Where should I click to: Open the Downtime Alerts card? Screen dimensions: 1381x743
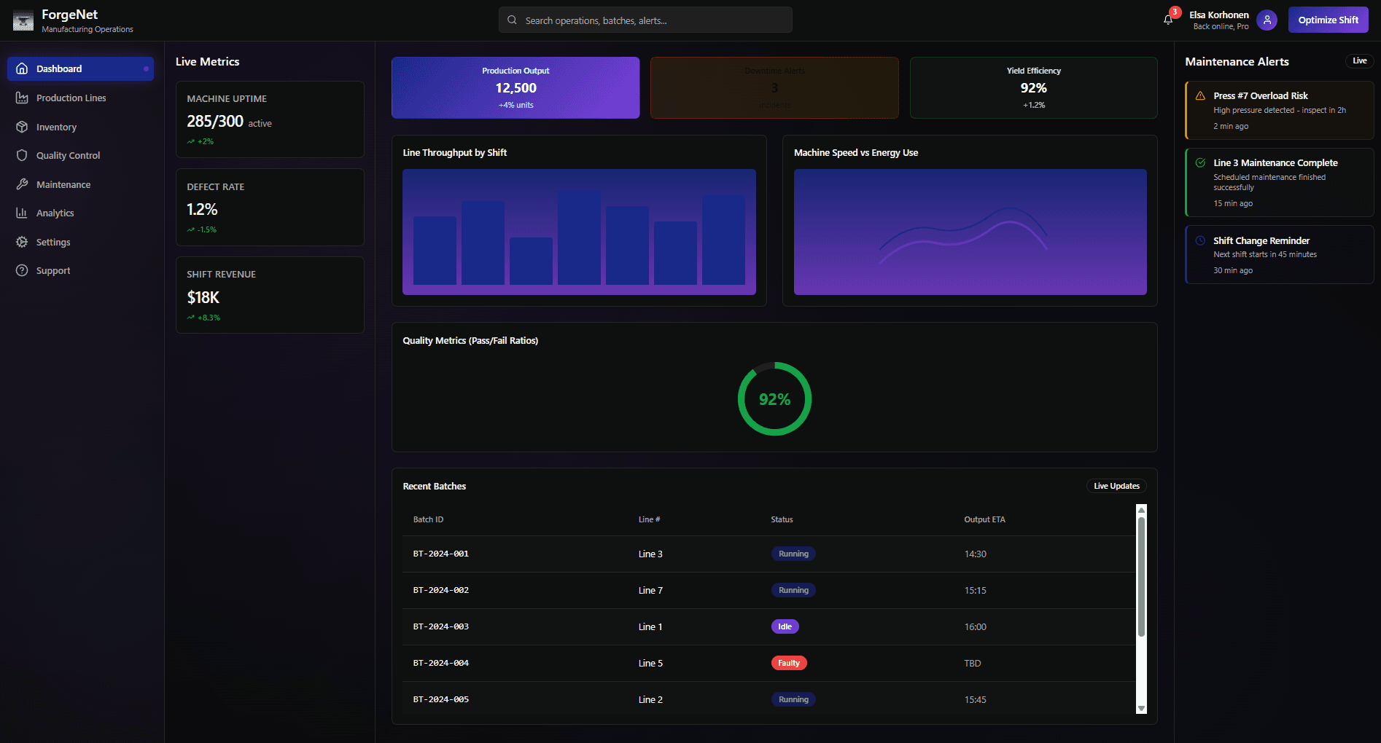(x=774, y=87)
